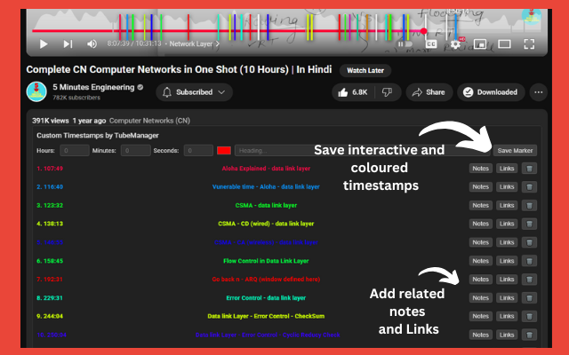Viewport: 569px width, 355px height.
Task: Open Links for Aloha Explained row
Action: click(x=507, y=169)
